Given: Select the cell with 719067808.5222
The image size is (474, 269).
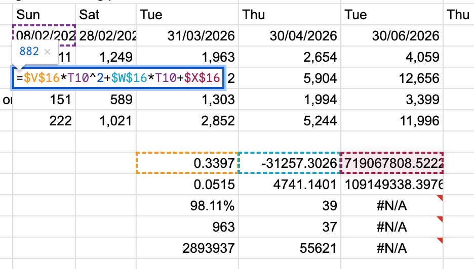Looking at the screenshot, I should tap(392, 163).
